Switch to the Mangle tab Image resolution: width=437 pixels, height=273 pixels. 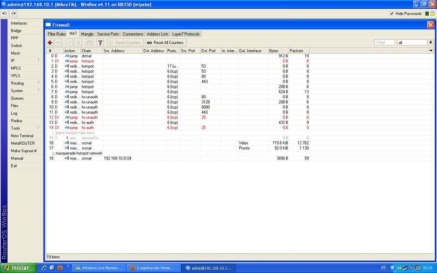[87, 34]
